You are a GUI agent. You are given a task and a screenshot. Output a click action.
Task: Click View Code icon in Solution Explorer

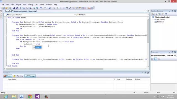click(x=163, y=14)
